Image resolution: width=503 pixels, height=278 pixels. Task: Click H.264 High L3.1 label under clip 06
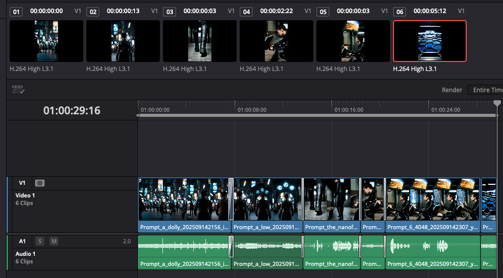pos(415,69)
